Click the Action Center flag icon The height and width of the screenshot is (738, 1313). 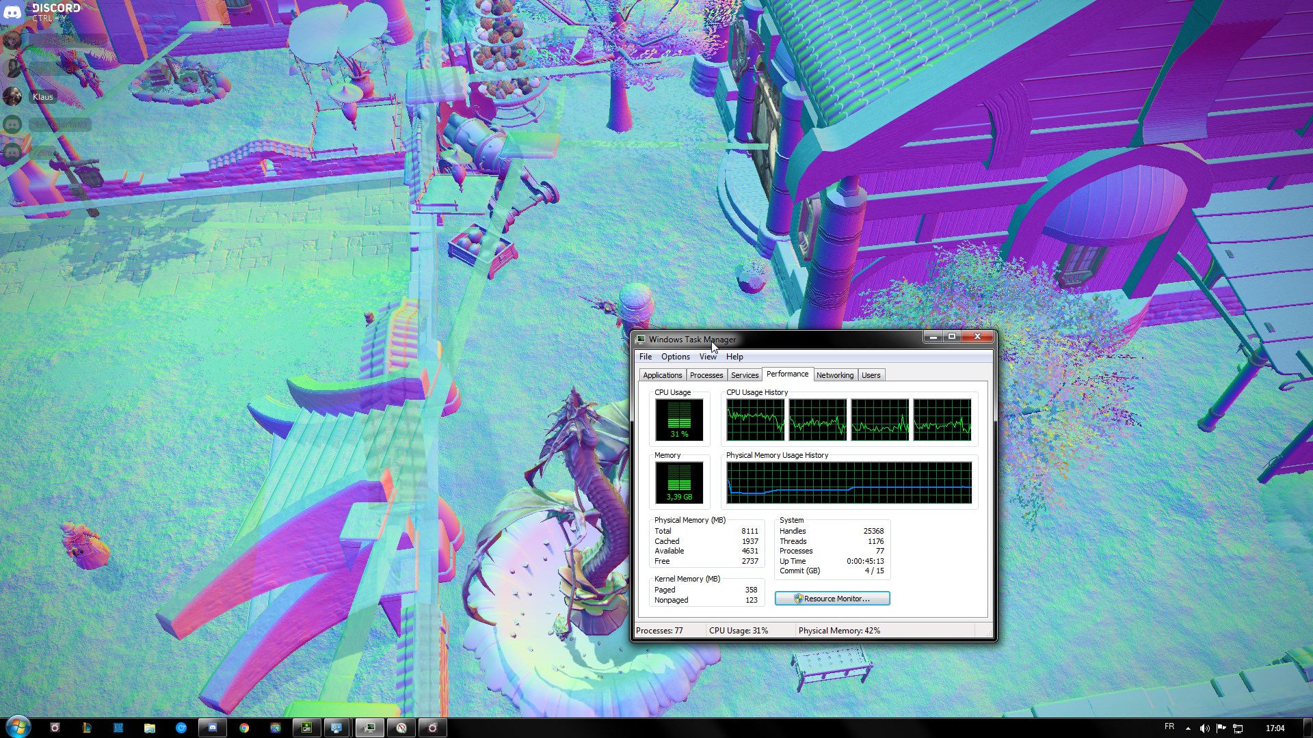(x=1221, y=728)
